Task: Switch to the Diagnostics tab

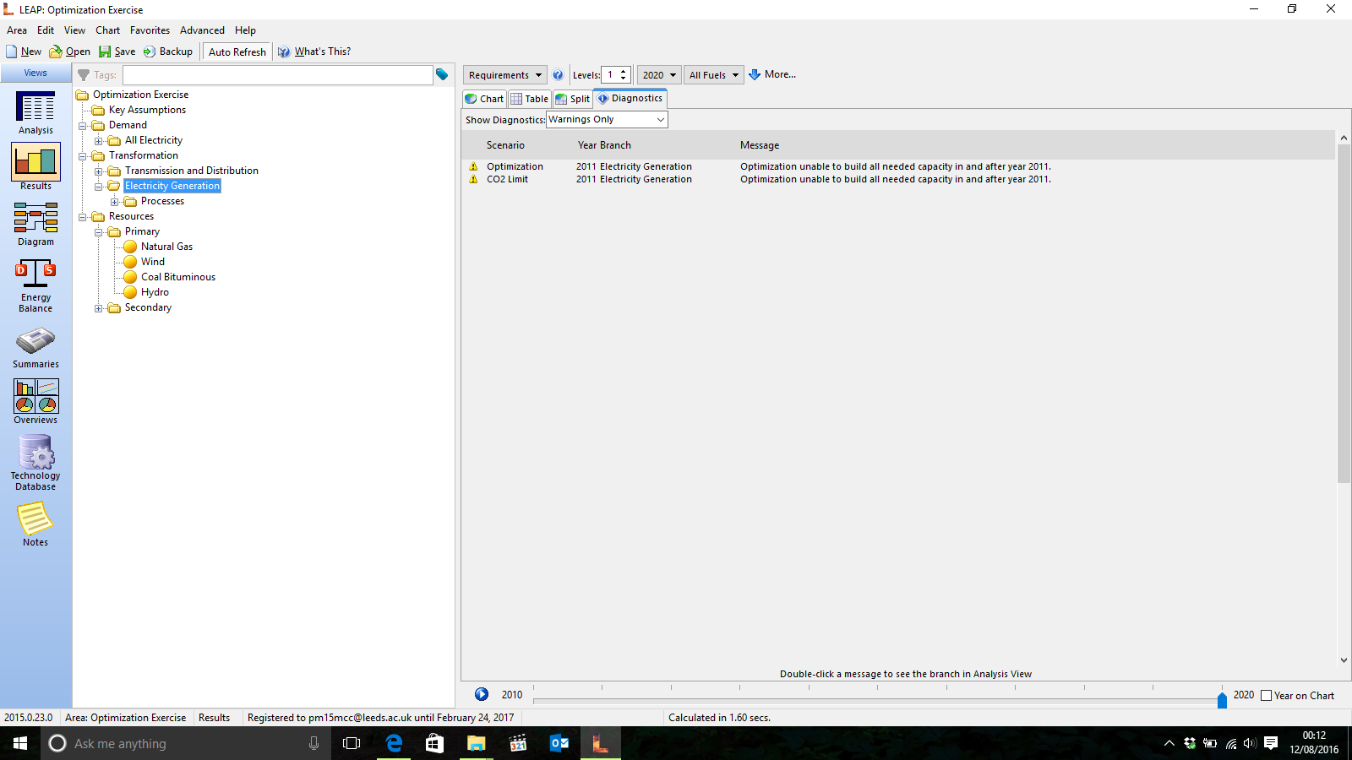Action: tap(630, 98)
